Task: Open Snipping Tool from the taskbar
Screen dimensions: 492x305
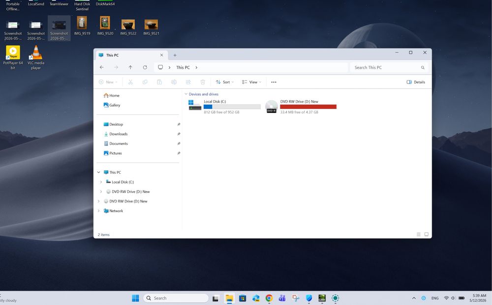Action: coord(296,298)
